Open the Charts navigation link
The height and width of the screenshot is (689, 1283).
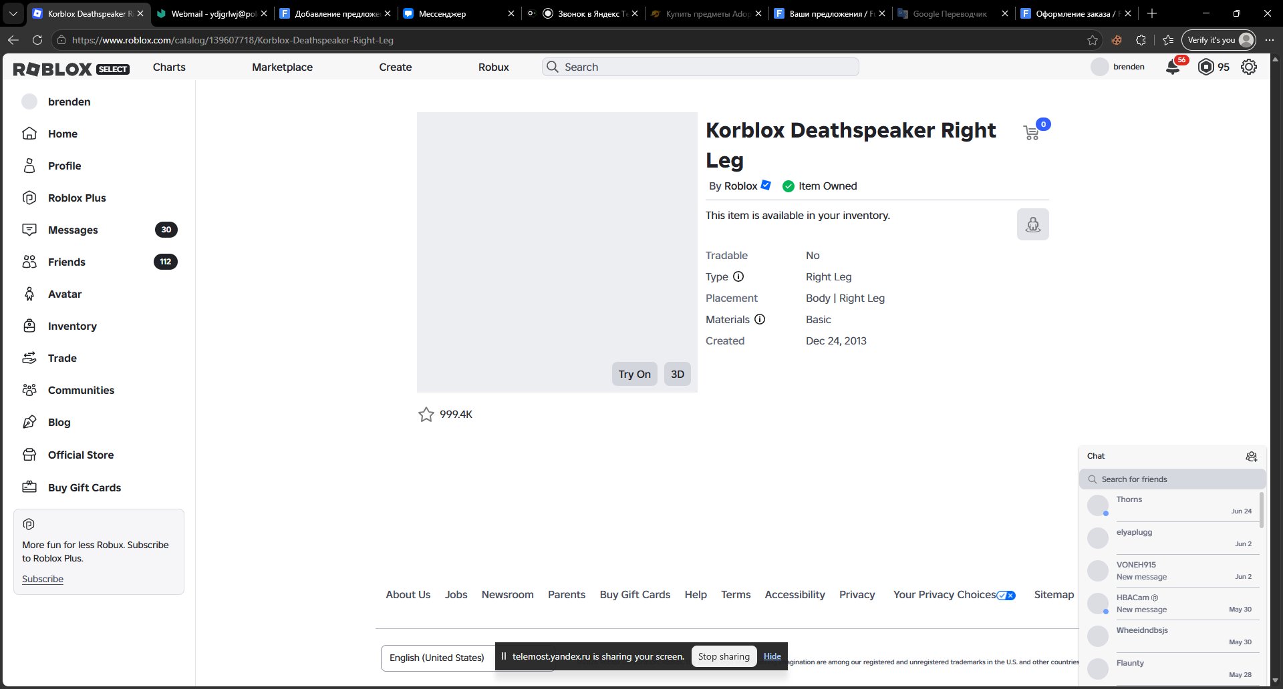tap(169, 67)
